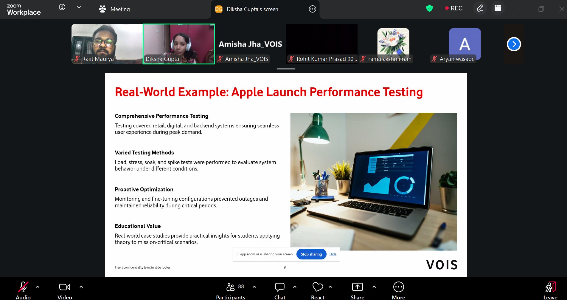Click 'Comprehensive Performance Testing' heading

161,116
